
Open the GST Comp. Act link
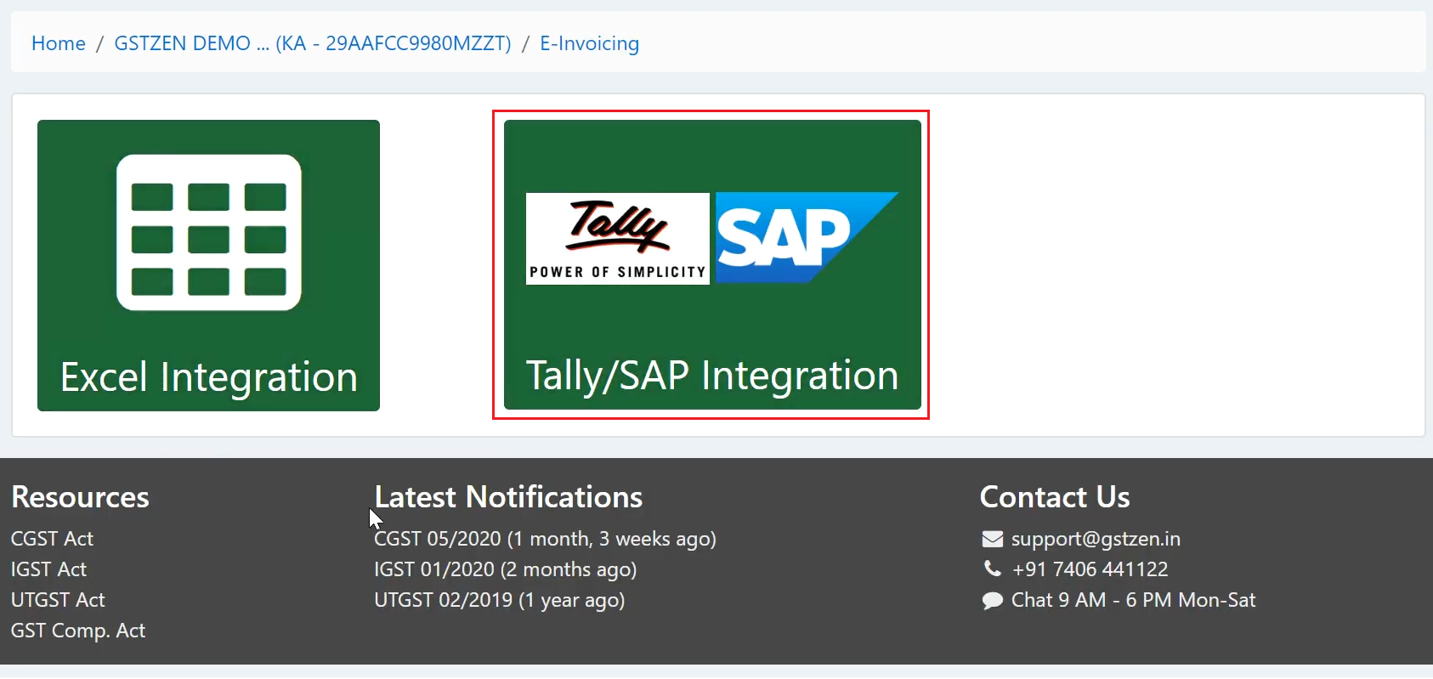click(x=78, y=631)
